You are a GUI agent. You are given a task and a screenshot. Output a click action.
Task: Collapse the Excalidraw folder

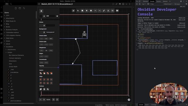point(9,47)
